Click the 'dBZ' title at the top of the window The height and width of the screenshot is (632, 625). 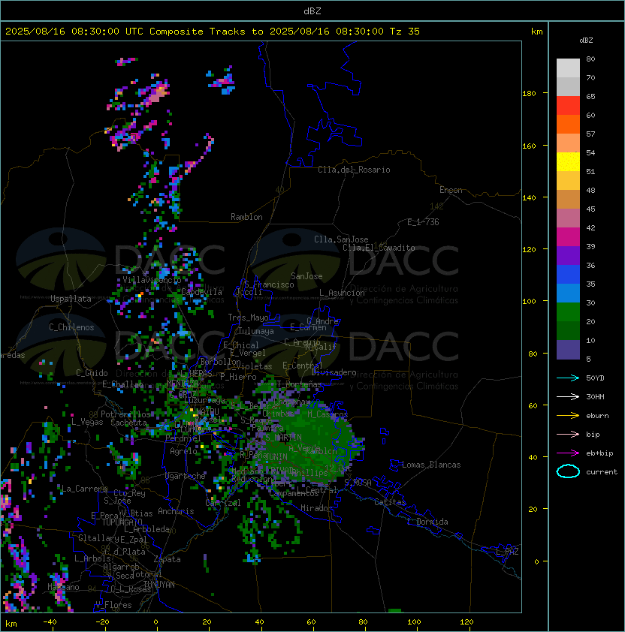(x=312, y=11)
